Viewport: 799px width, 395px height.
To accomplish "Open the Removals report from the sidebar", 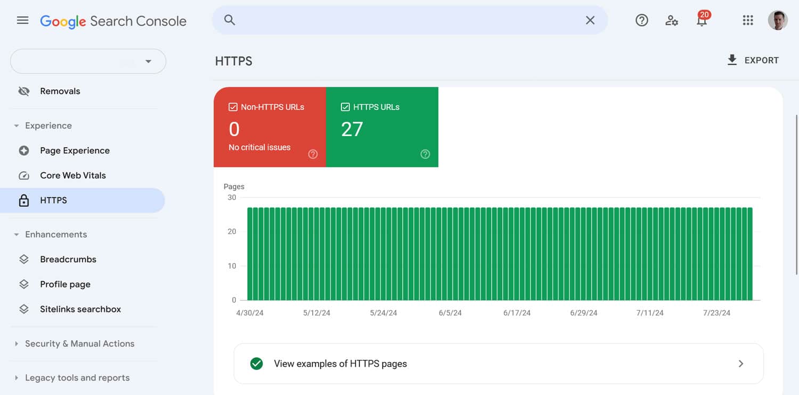I will click(x=60, y=91).
